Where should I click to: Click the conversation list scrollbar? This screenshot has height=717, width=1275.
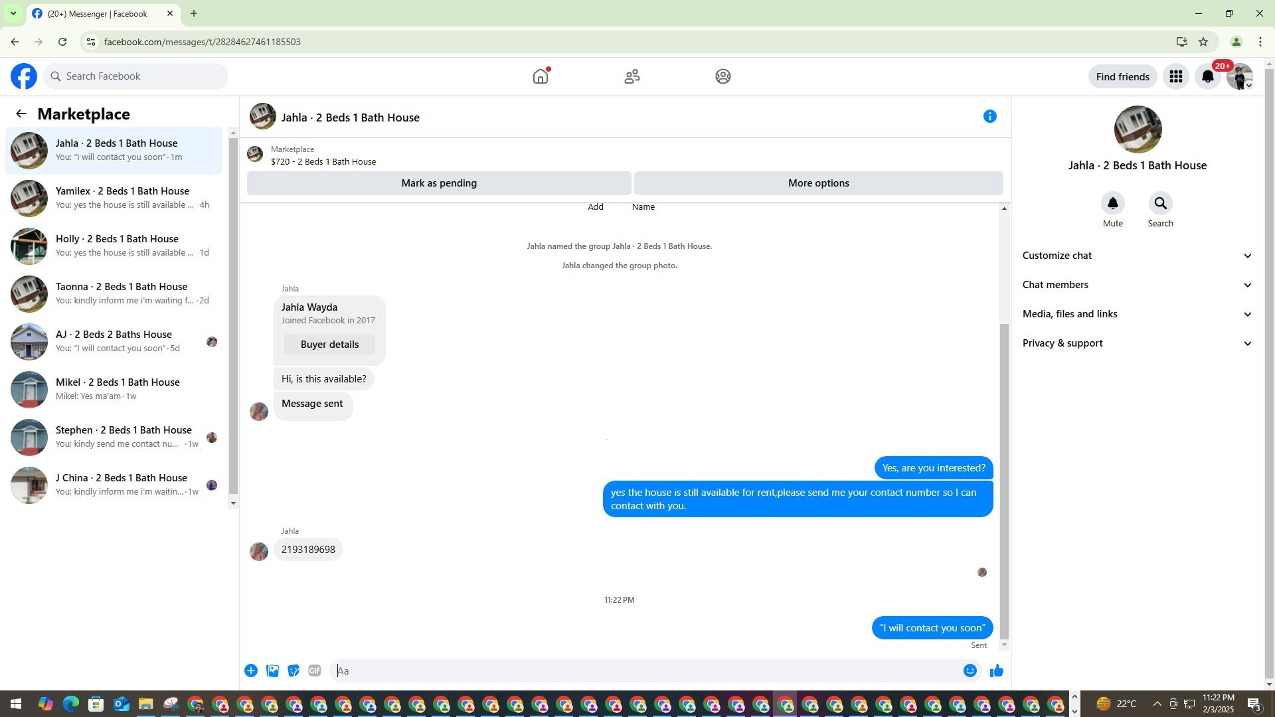click(x=233, y=317)
